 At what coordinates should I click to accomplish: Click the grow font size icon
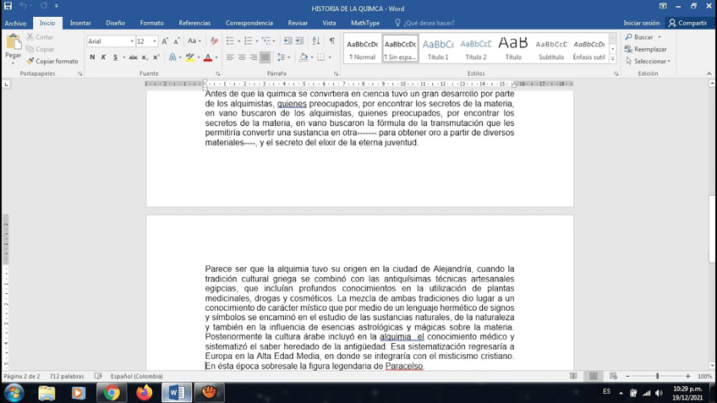[165, 41]
